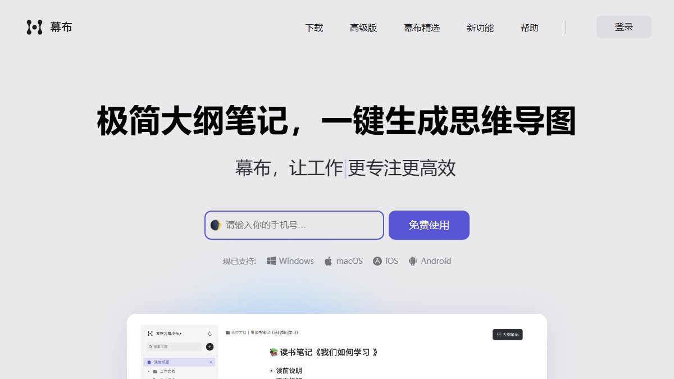Click the 搜索内容 search box in the preview
This screenshot has height=379, width=674.
click(174, 347)
